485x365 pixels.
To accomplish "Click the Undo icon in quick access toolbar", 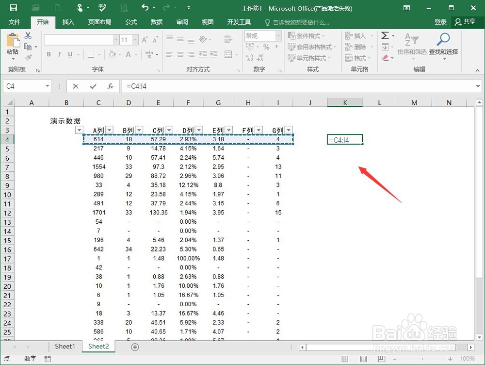I will pos(146,7).
